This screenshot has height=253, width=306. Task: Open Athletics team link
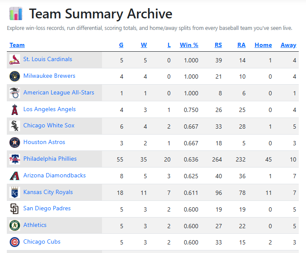coord(35,225)
